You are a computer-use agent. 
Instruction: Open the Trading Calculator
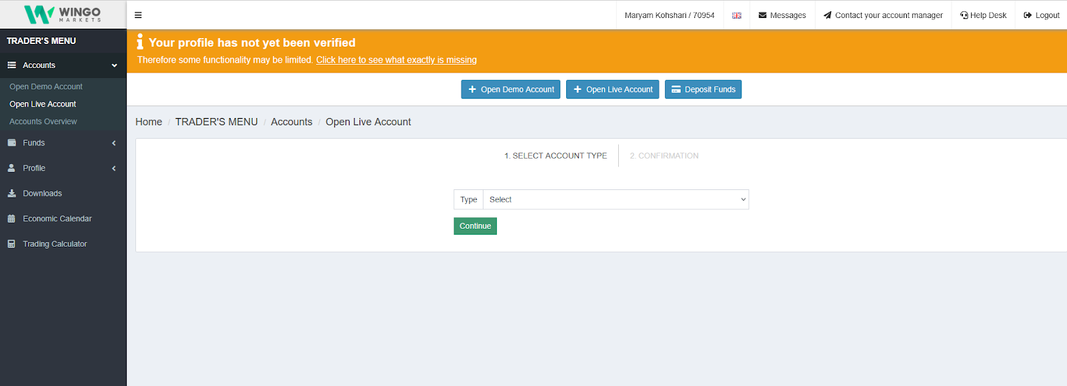(x=55, y=244)
